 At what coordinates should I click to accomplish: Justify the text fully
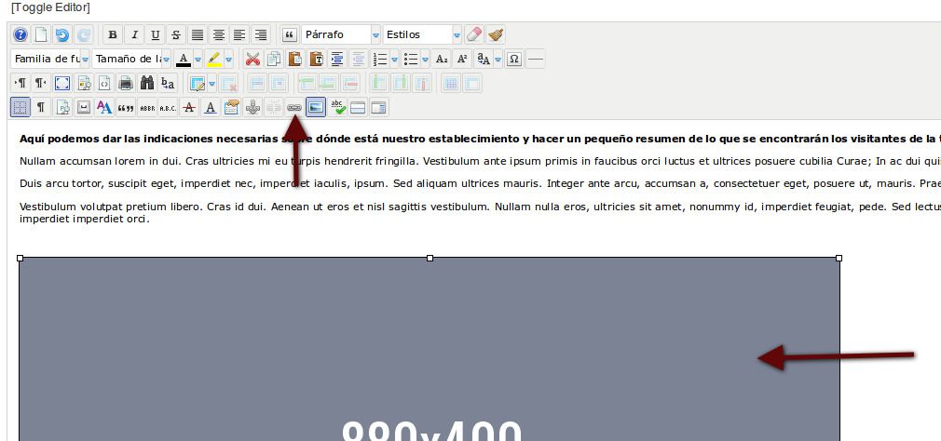tap(197, 34)
